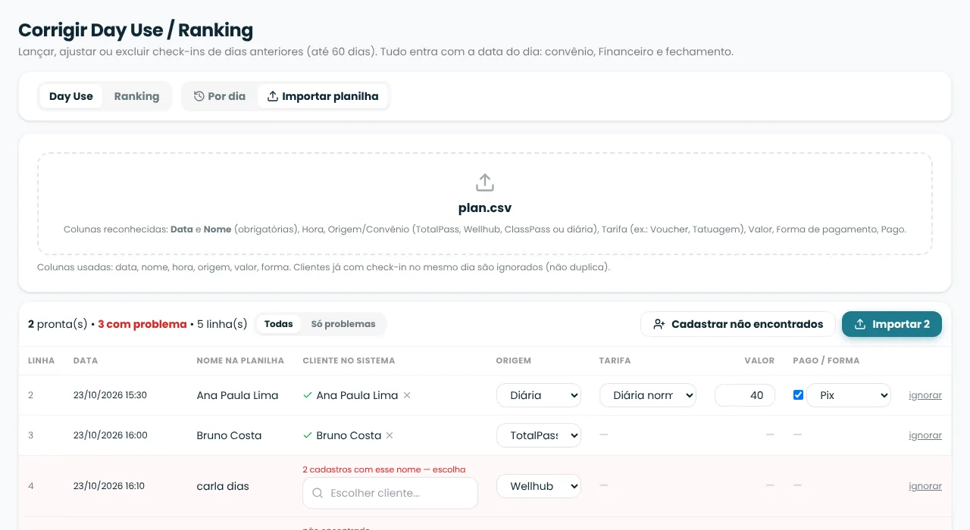Image resolution: width=970 pixels, height=530 pixels.
Task: Open TotalPass origin dropdown for Bruno Costa
Action: point(539,435)
